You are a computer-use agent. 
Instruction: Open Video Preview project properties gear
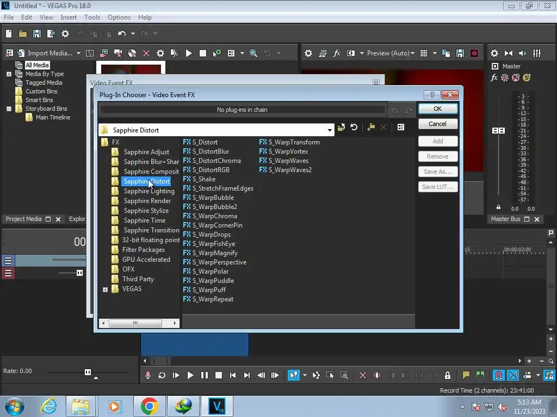[308, 53]
